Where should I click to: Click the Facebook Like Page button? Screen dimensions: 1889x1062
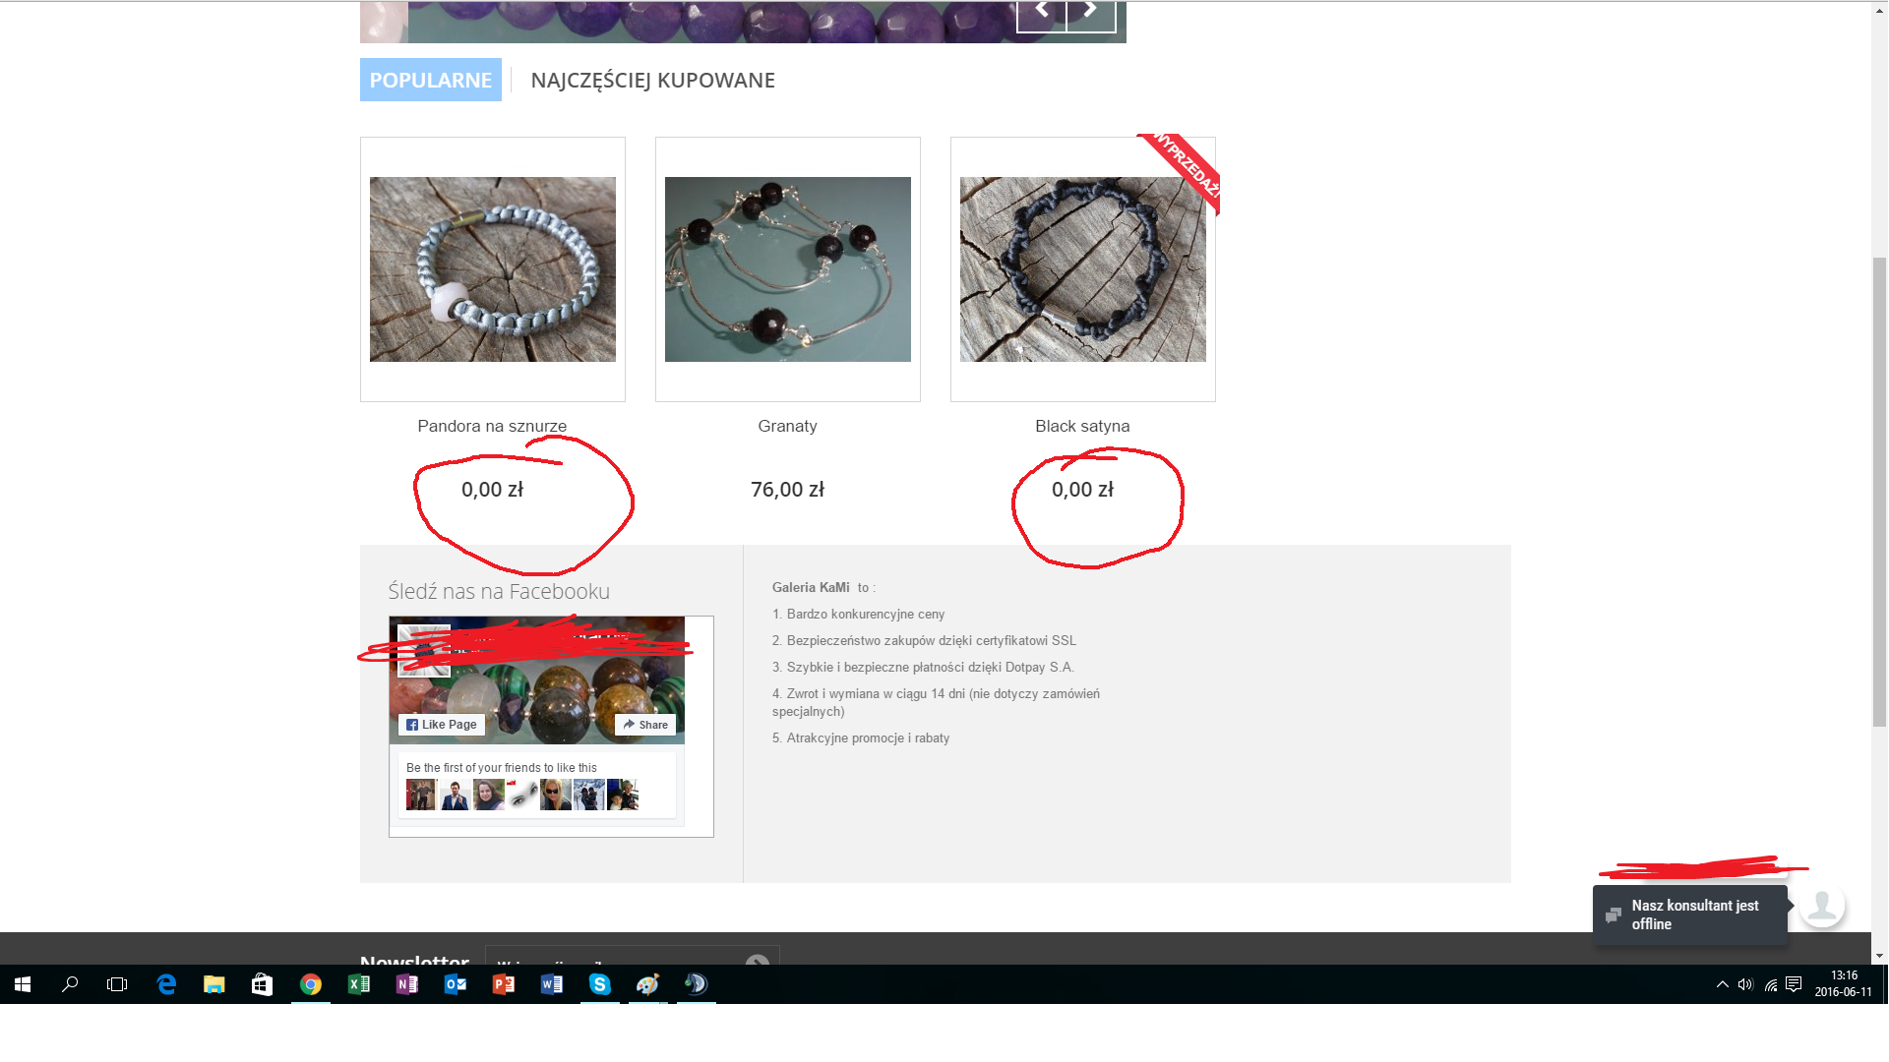coord(441,725)
